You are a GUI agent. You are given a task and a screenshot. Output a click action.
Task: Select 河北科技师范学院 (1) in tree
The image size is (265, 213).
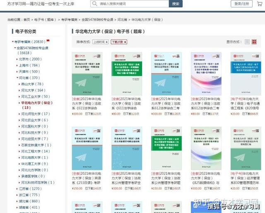[x=38, y=183]
